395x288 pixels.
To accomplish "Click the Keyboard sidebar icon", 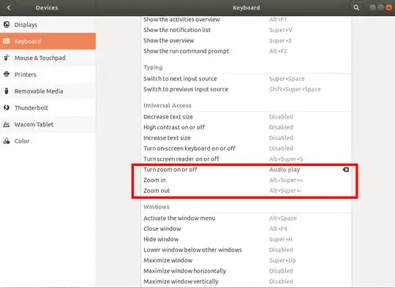I will [7, 41].
